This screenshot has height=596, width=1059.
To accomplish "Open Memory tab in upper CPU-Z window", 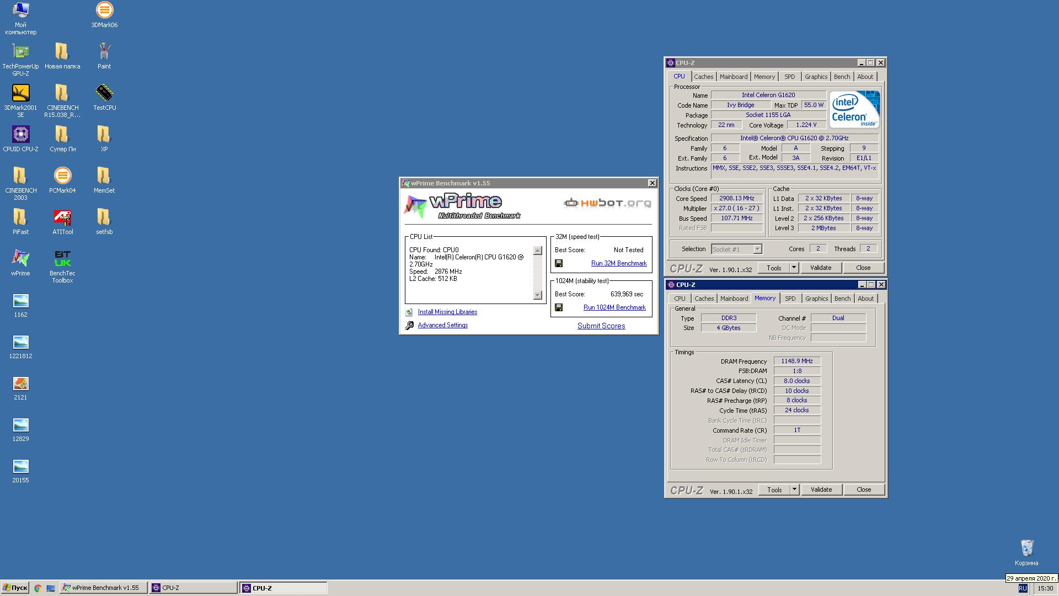I will pos(764,77).
